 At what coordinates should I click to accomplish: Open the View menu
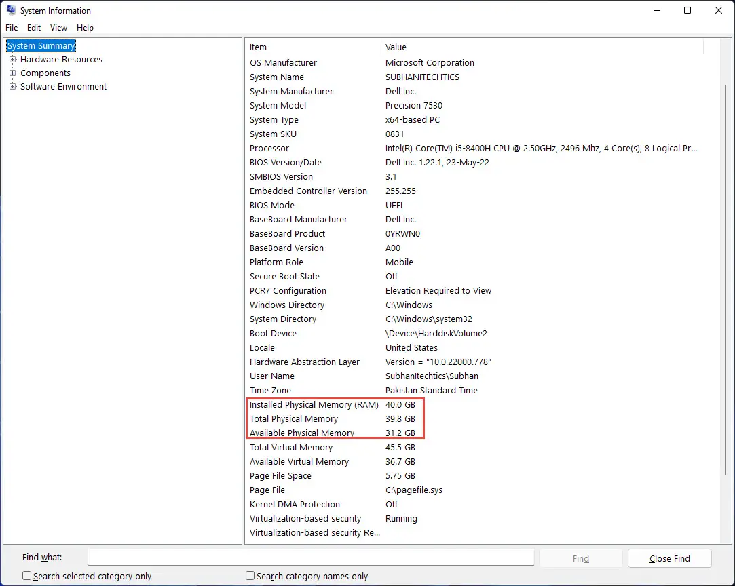58,28
